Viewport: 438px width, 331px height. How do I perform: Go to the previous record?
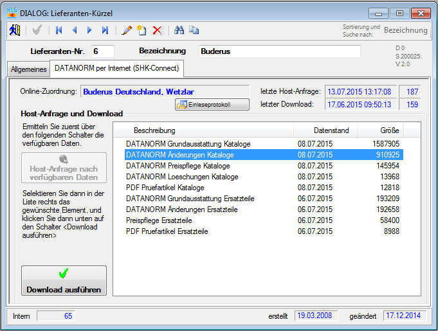pyautogui.click(x=75, y=30)
